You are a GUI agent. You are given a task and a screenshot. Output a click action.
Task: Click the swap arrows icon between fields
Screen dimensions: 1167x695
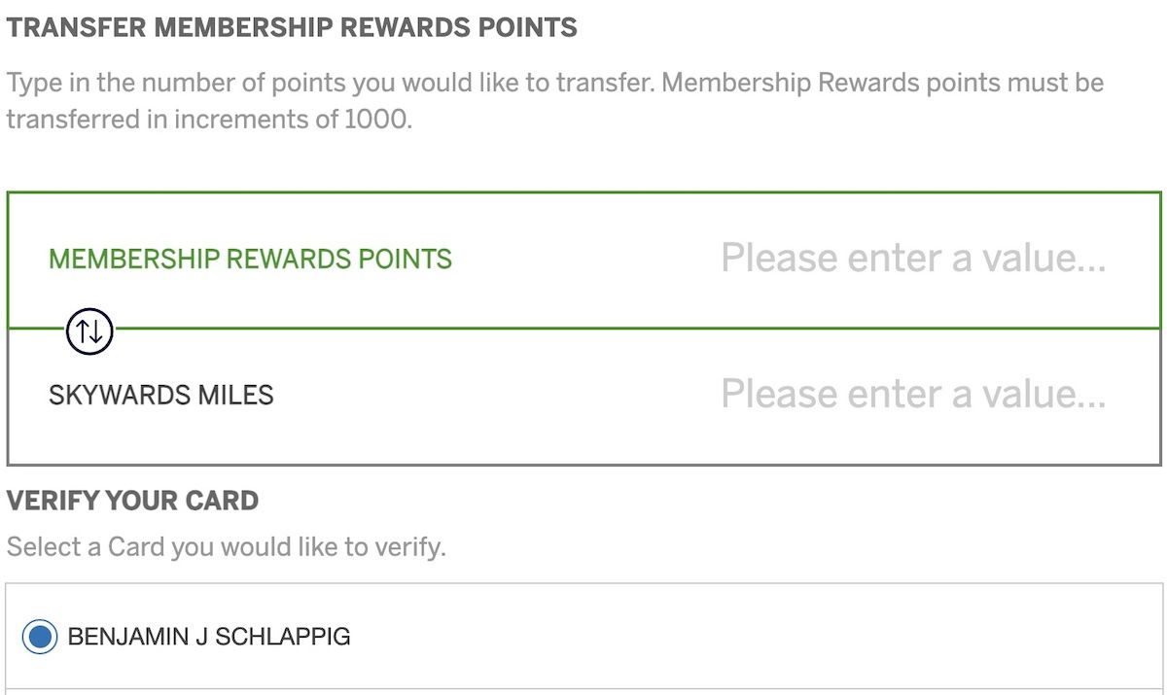click(89, 331)
